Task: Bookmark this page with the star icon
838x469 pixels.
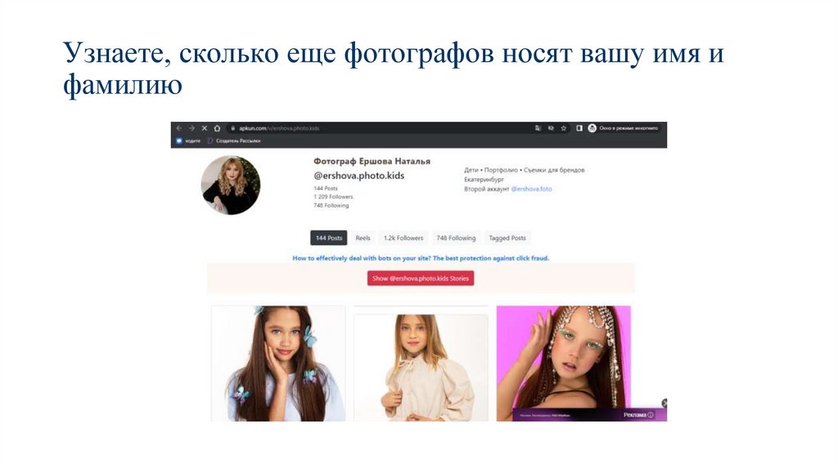Action: tap(563, 128)
